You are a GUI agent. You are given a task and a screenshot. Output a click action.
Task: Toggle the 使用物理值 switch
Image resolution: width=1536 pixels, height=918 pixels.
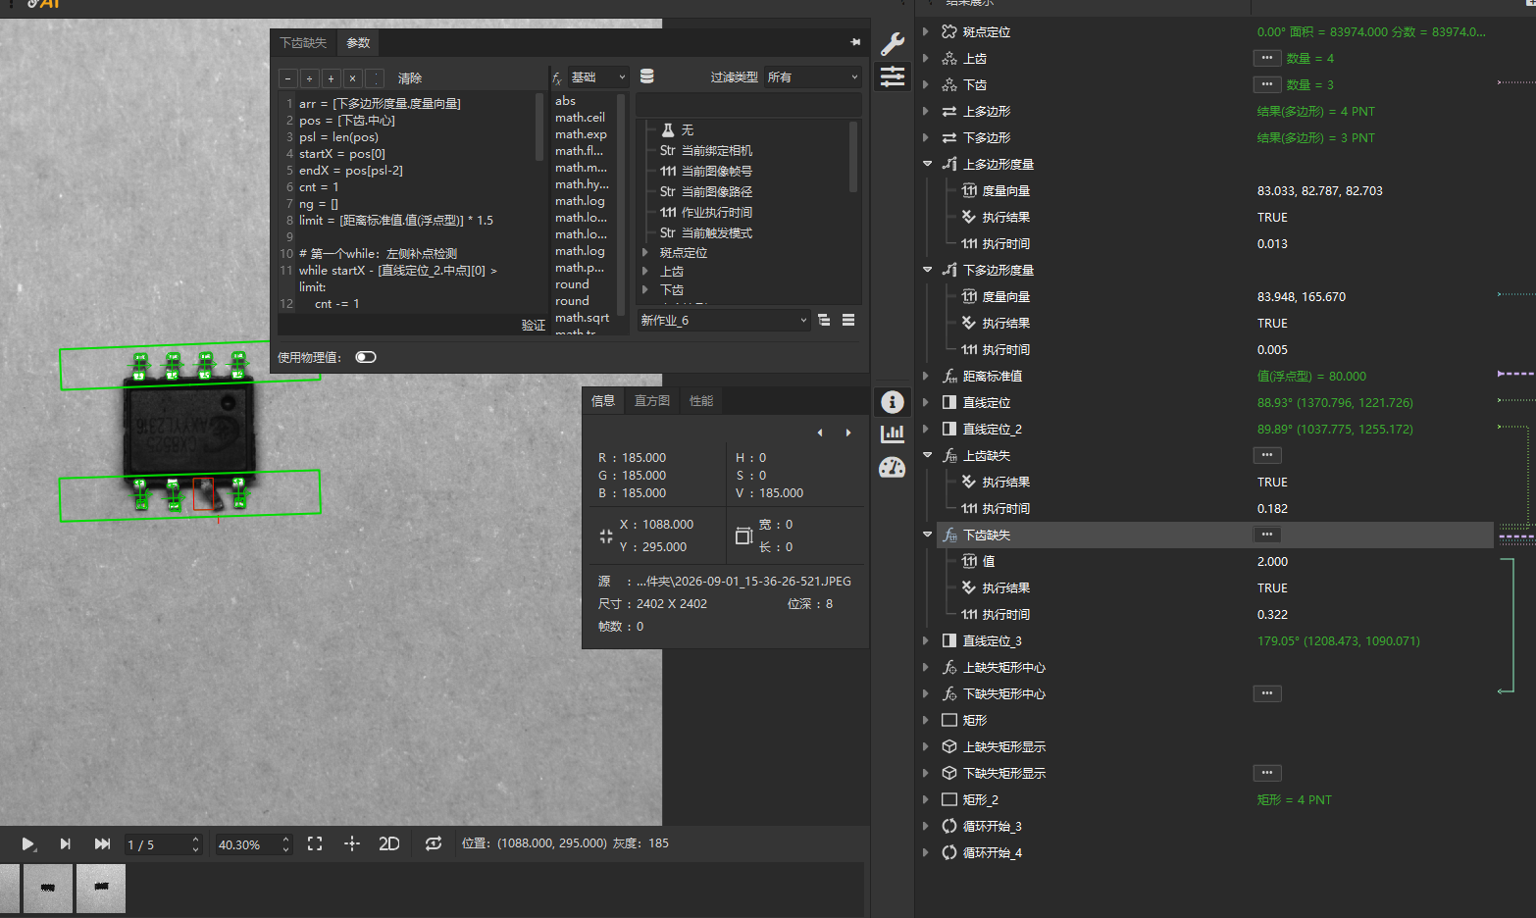point(366,357)
